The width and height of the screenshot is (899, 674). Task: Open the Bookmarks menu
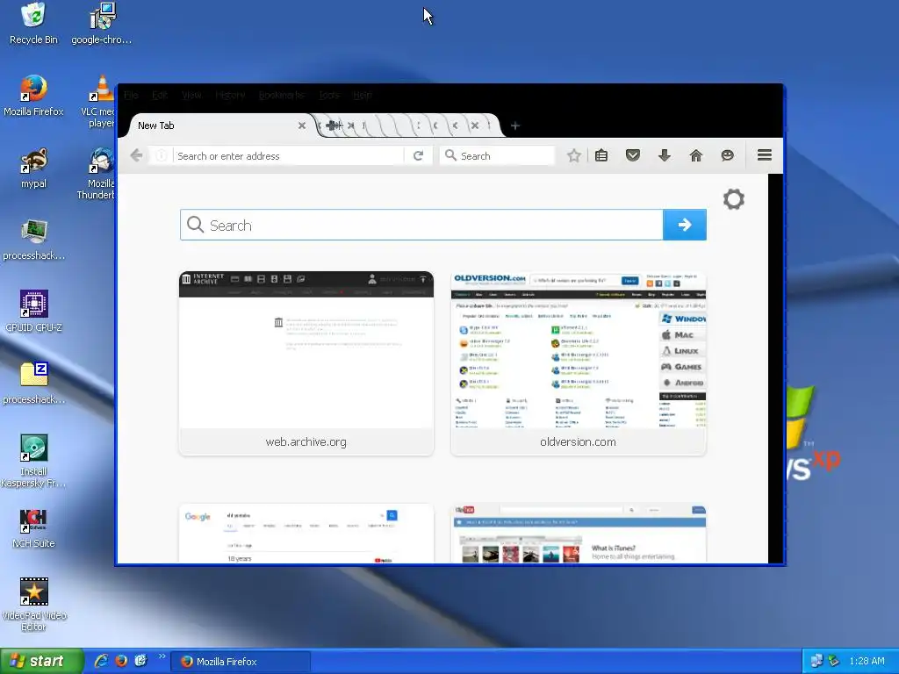(281, 95)
